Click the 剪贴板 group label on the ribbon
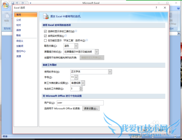182x140 pixels. pyautogui.click(x=7, y=28)
